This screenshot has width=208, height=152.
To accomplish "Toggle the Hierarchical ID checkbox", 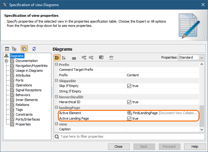I will point(129,102).
